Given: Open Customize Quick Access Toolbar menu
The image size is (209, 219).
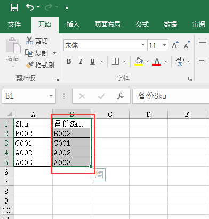Looking at the screenshot, I should pyautogui.click(x=67, y=7).
